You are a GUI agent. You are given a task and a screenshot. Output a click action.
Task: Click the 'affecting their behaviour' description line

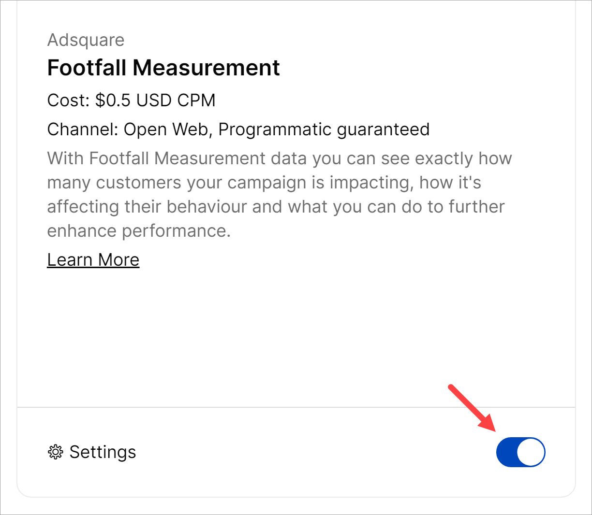tap(276, 207)
